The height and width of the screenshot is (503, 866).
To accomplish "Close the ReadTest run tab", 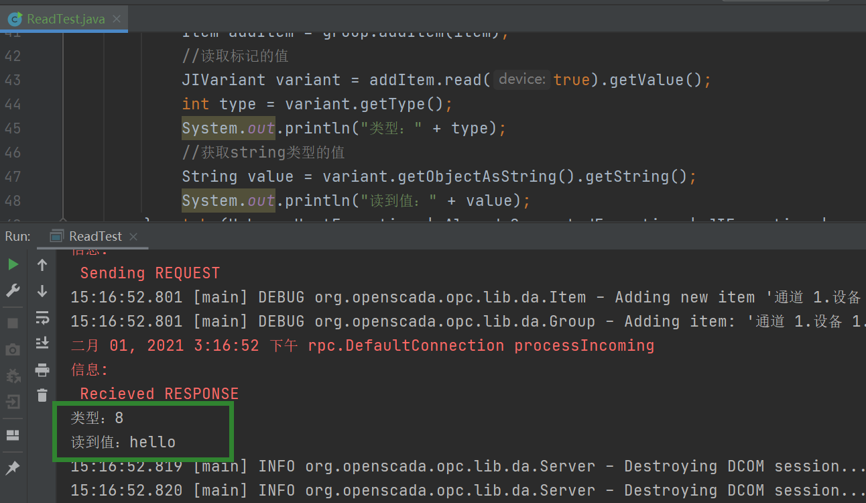I will click(x=133, y=237).
